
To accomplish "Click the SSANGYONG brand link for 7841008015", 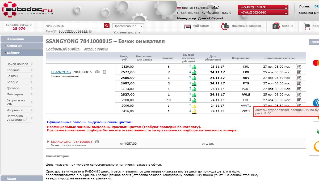I will click(61, 72).
